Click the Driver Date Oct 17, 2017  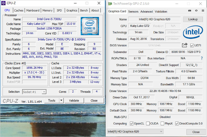tap(142, 98)
